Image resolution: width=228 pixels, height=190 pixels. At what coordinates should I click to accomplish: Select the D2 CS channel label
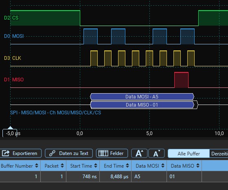[11, 18]
